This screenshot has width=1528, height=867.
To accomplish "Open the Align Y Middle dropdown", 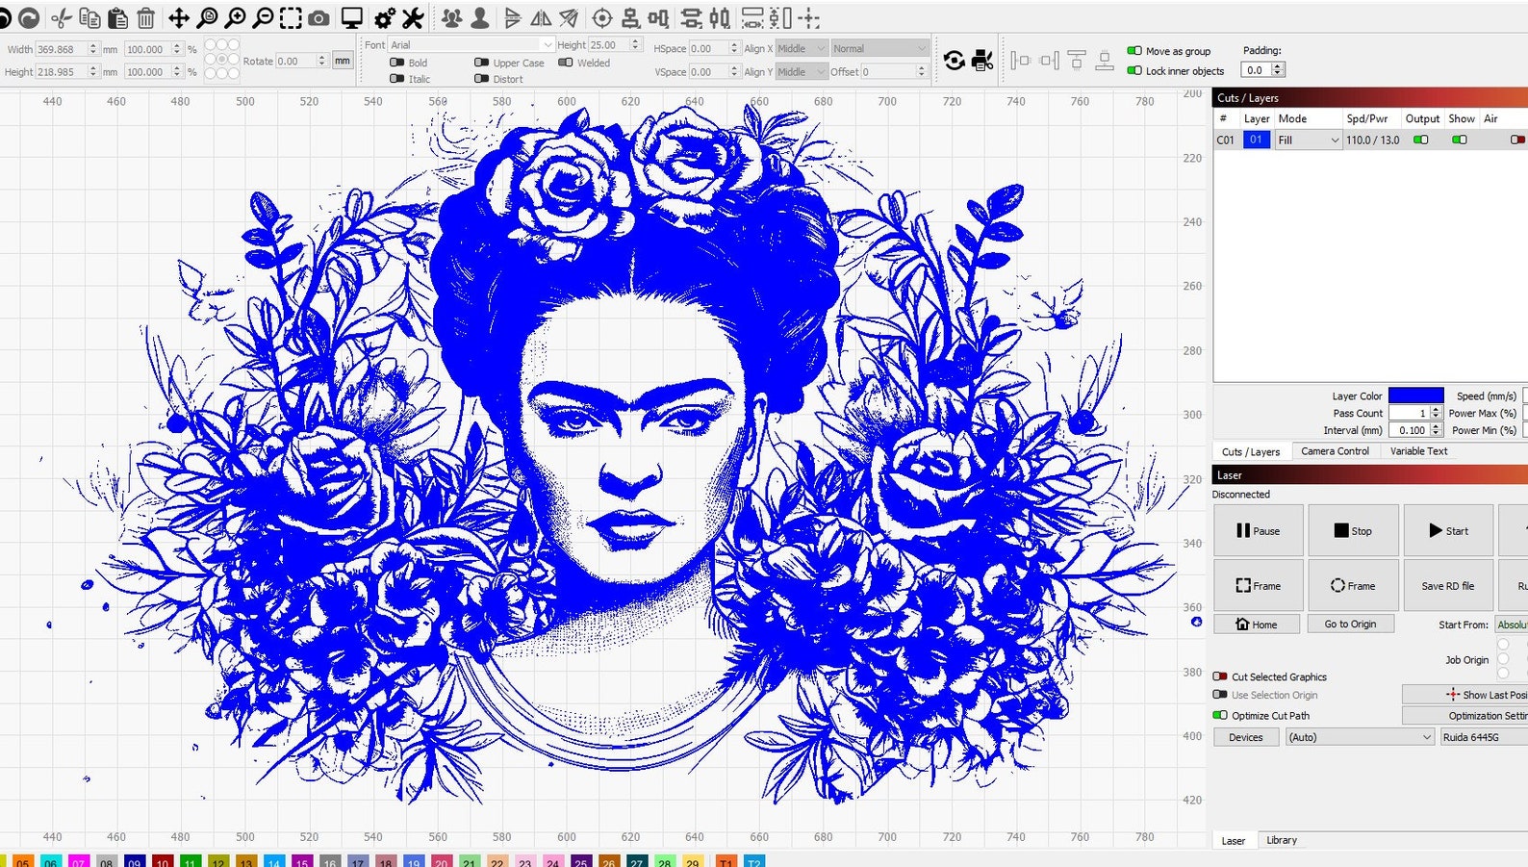I will tap(802, 71).
